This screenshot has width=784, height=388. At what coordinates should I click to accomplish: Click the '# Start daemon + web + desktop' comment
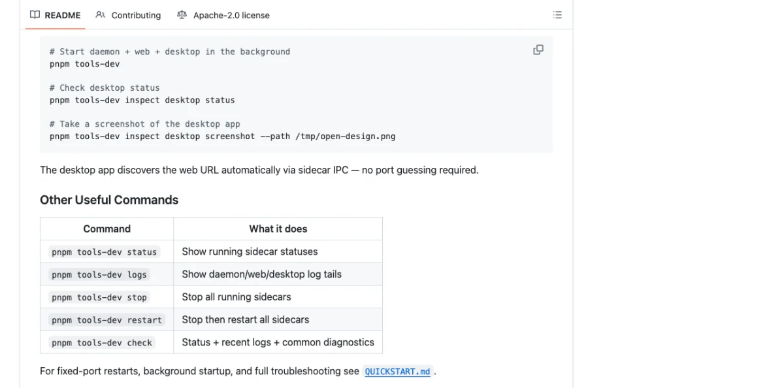coord(170,52)
